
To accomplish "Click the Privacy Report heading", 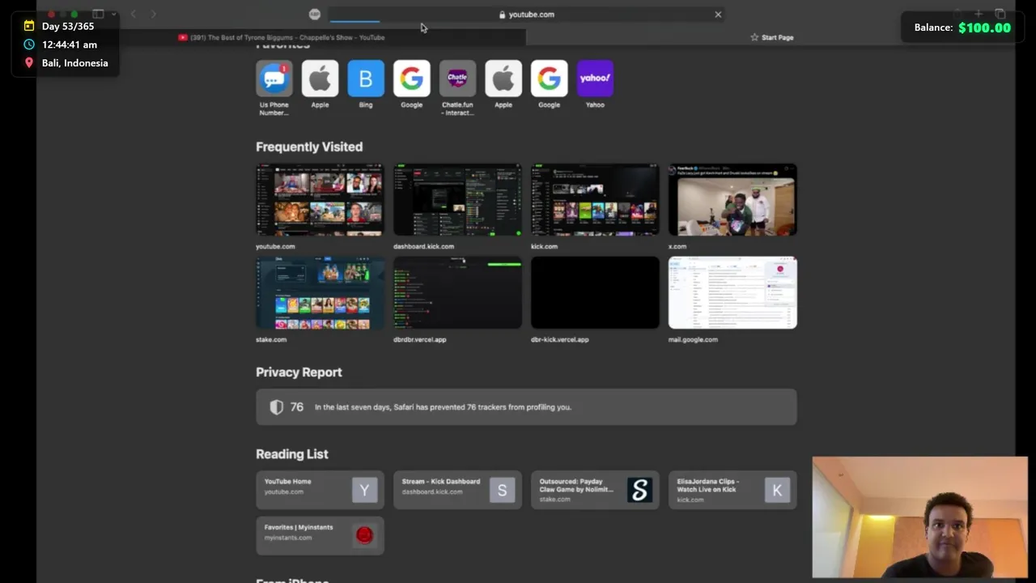I will coord(299,372).
